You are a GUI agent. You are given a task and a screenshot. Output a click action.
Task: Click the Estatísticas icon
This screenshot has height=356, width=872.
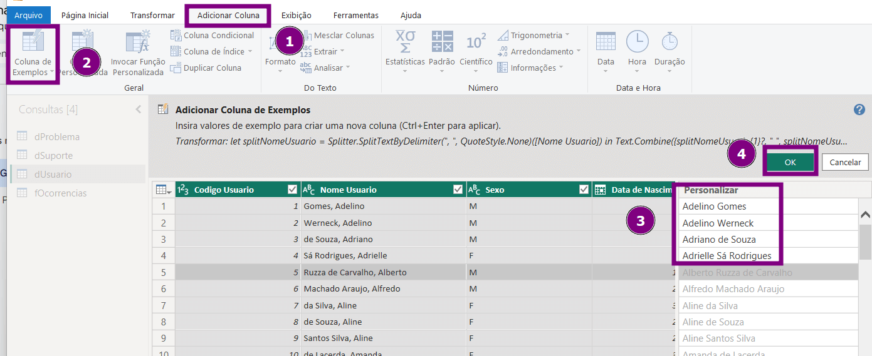pos(405,41)
